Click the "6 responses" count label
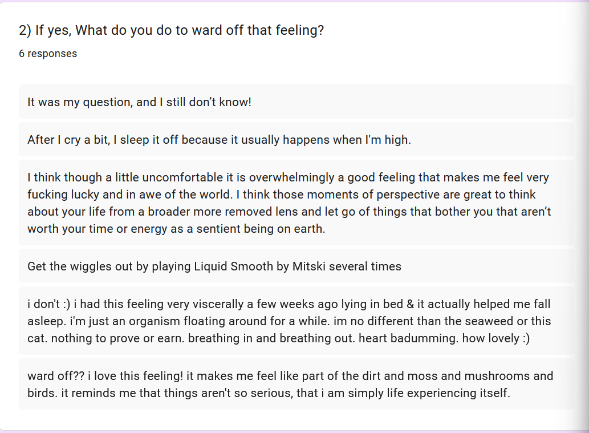The width and height of the screenshot is (589, 433). (x=48, y=54)
